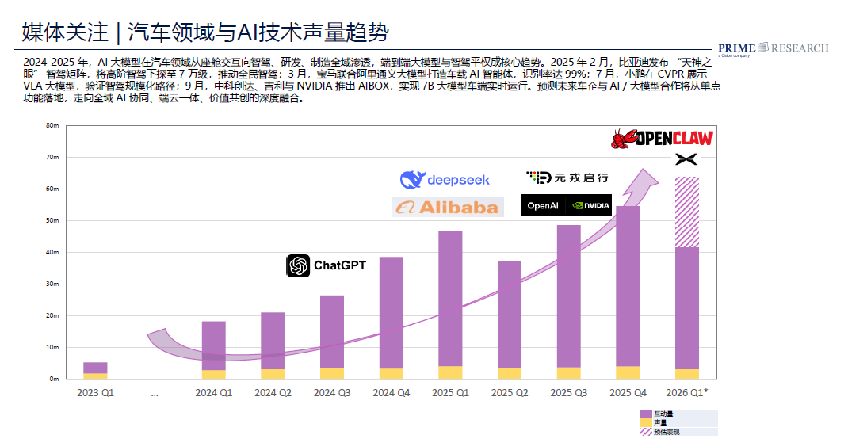The image size is (848, 439).
Task: Click the OpenClaw lobster logo
Action: coord(662,139)
